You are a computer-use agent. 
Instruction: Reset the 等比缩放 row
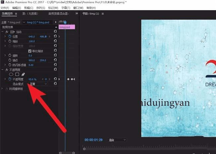pos(55,50)
